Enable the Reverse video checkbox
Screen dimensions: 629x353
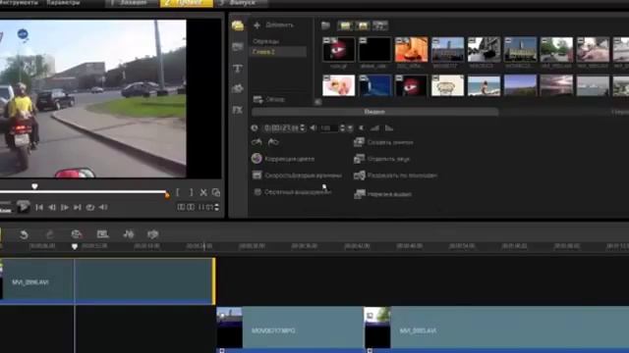tap(257, 192)
